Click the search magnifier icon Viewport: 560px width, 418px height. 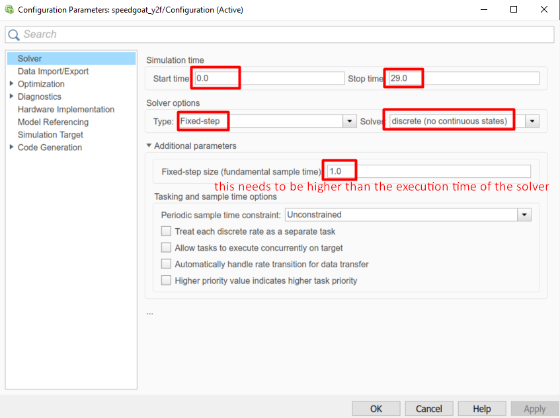click(14, 34)
